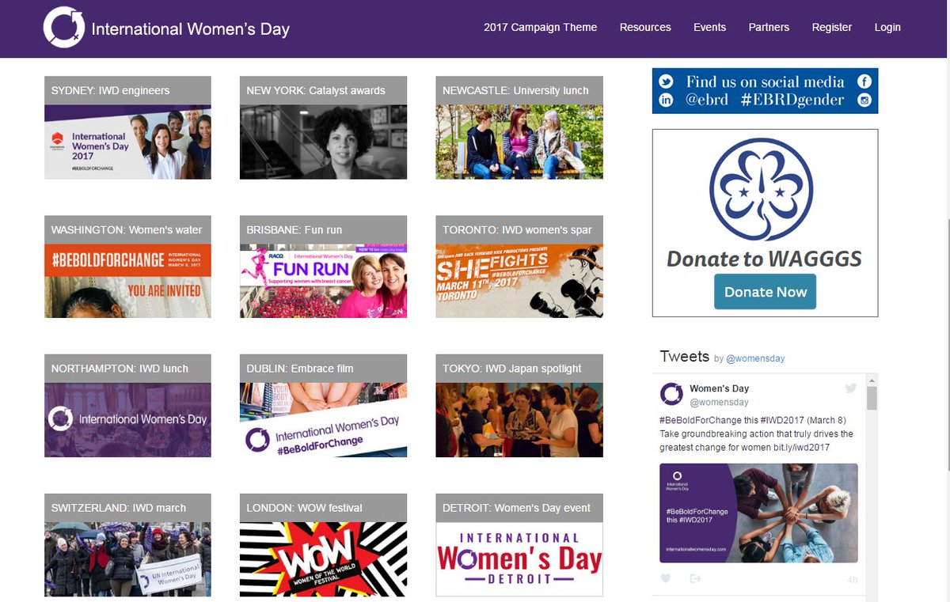Click the Tweets heading text
950x602 pixels.
pyautogui.click(x=684, y=356)
